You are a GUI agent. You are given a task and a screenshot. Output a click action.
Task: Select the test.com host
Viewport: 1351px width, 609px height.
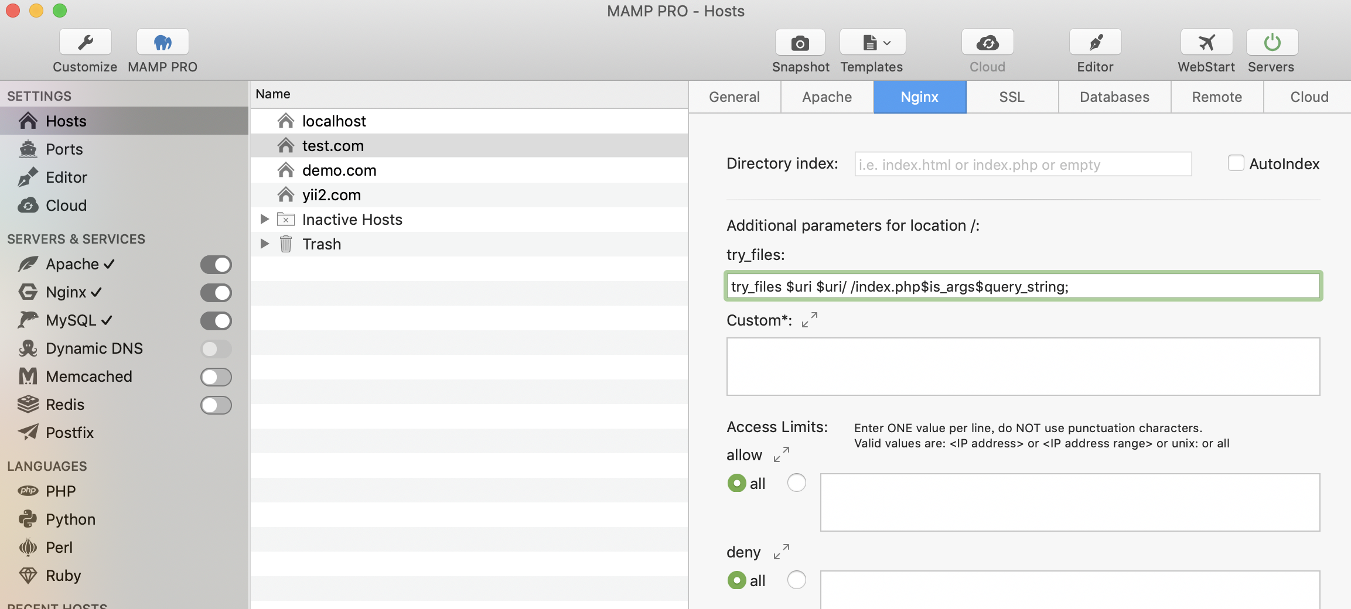click(x=469, y=145)
